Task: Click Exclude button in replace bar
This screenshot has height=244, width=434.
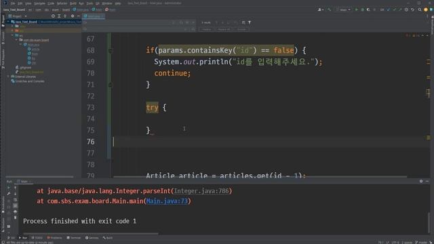Action: tap(241, 29)
